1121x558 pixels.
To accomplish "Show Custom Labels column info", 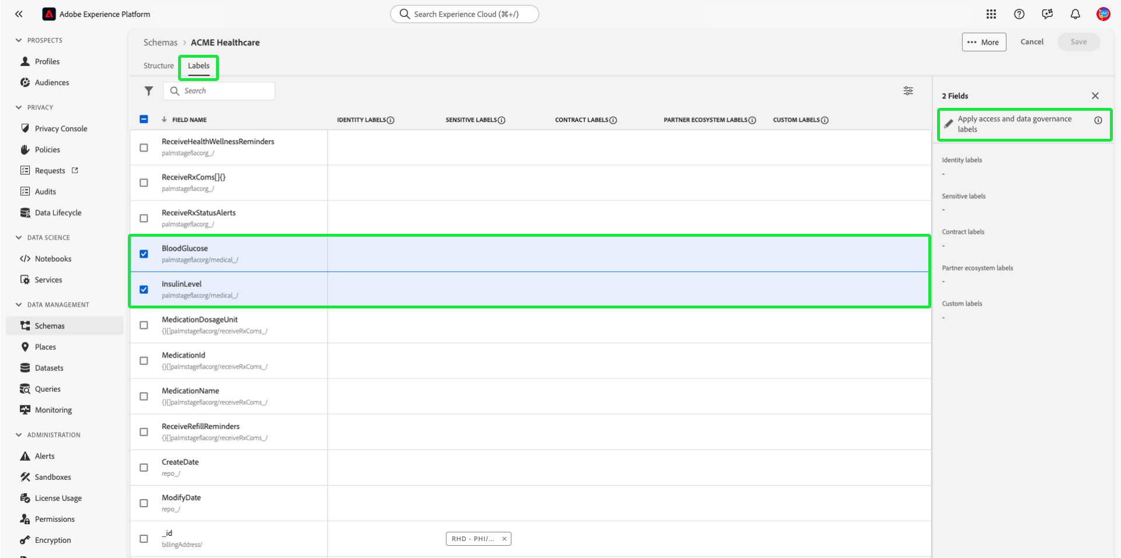I will coord(824,120).
